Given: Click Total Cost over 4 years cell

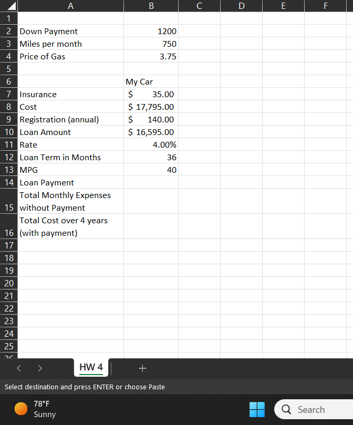Looking at the screenshot, I should click(70, 226).
